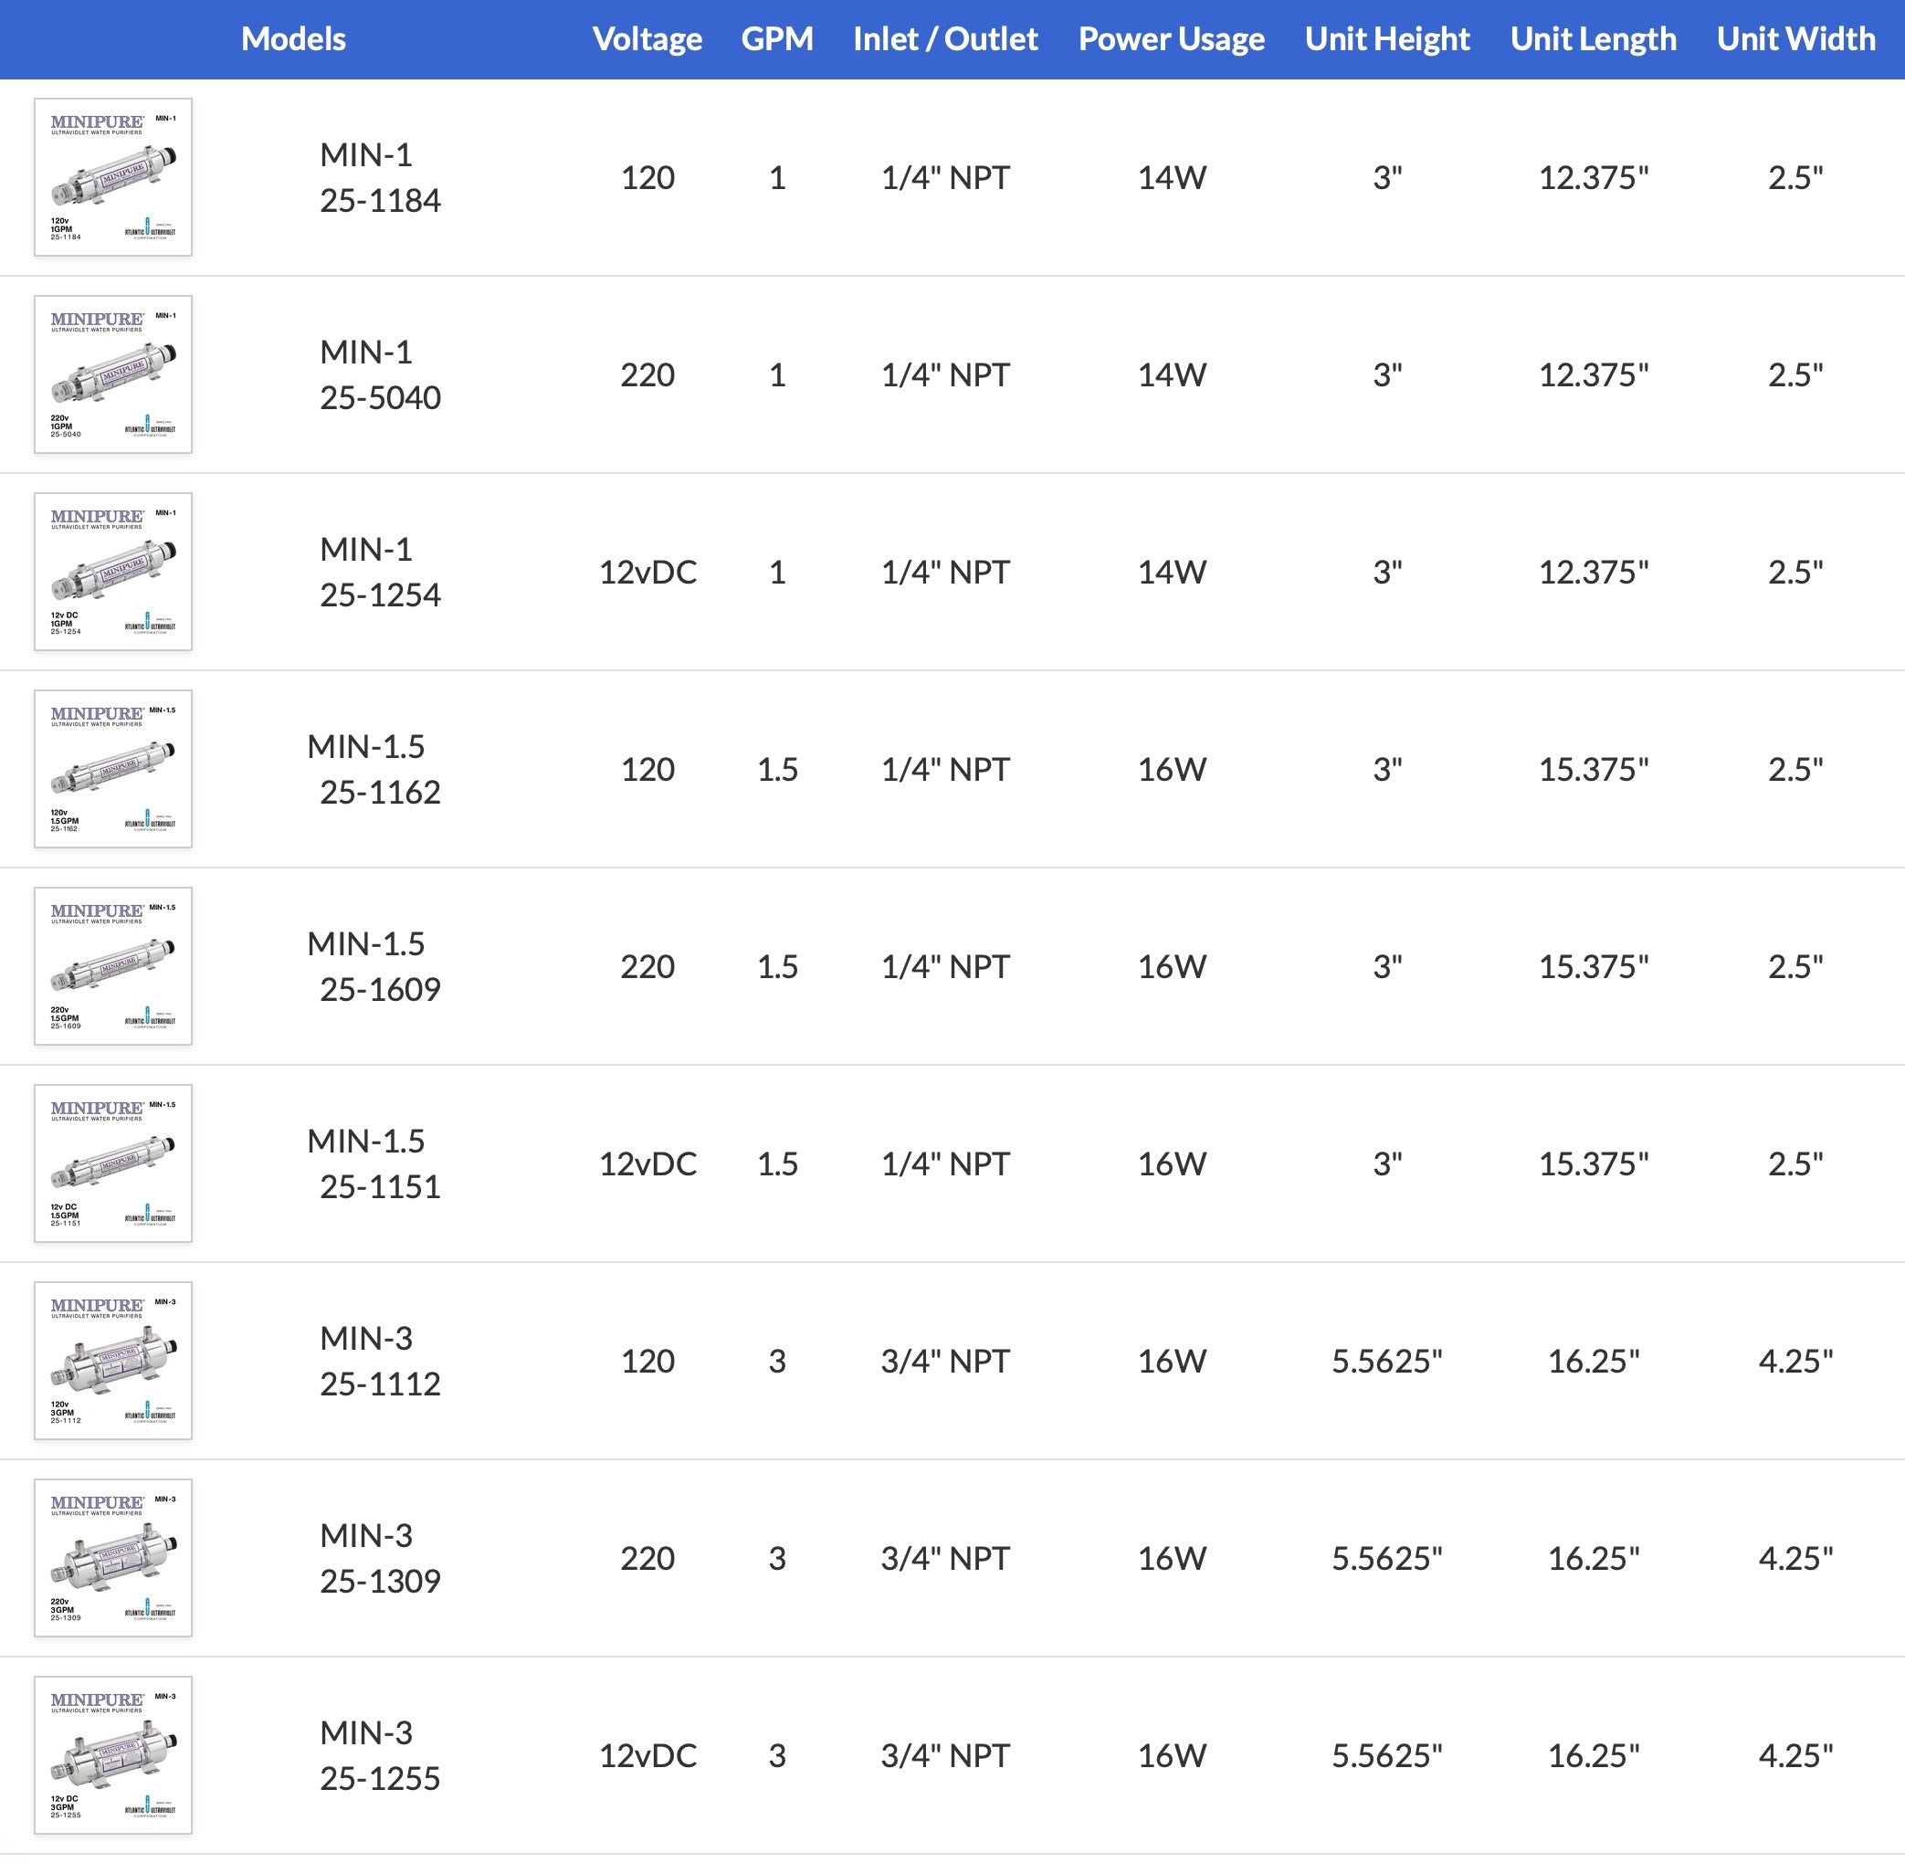
Task: Select the MIN-3 25-1255 model name
Action: [x=380, y=1754]
